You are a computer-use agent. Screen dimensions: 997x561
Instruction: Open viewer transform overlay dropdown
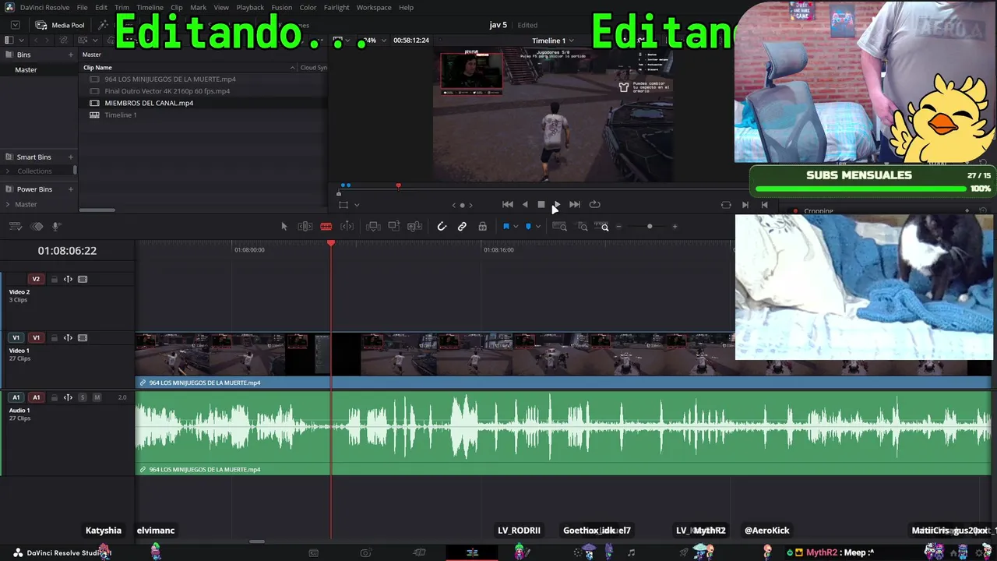(x=357, y=205)
